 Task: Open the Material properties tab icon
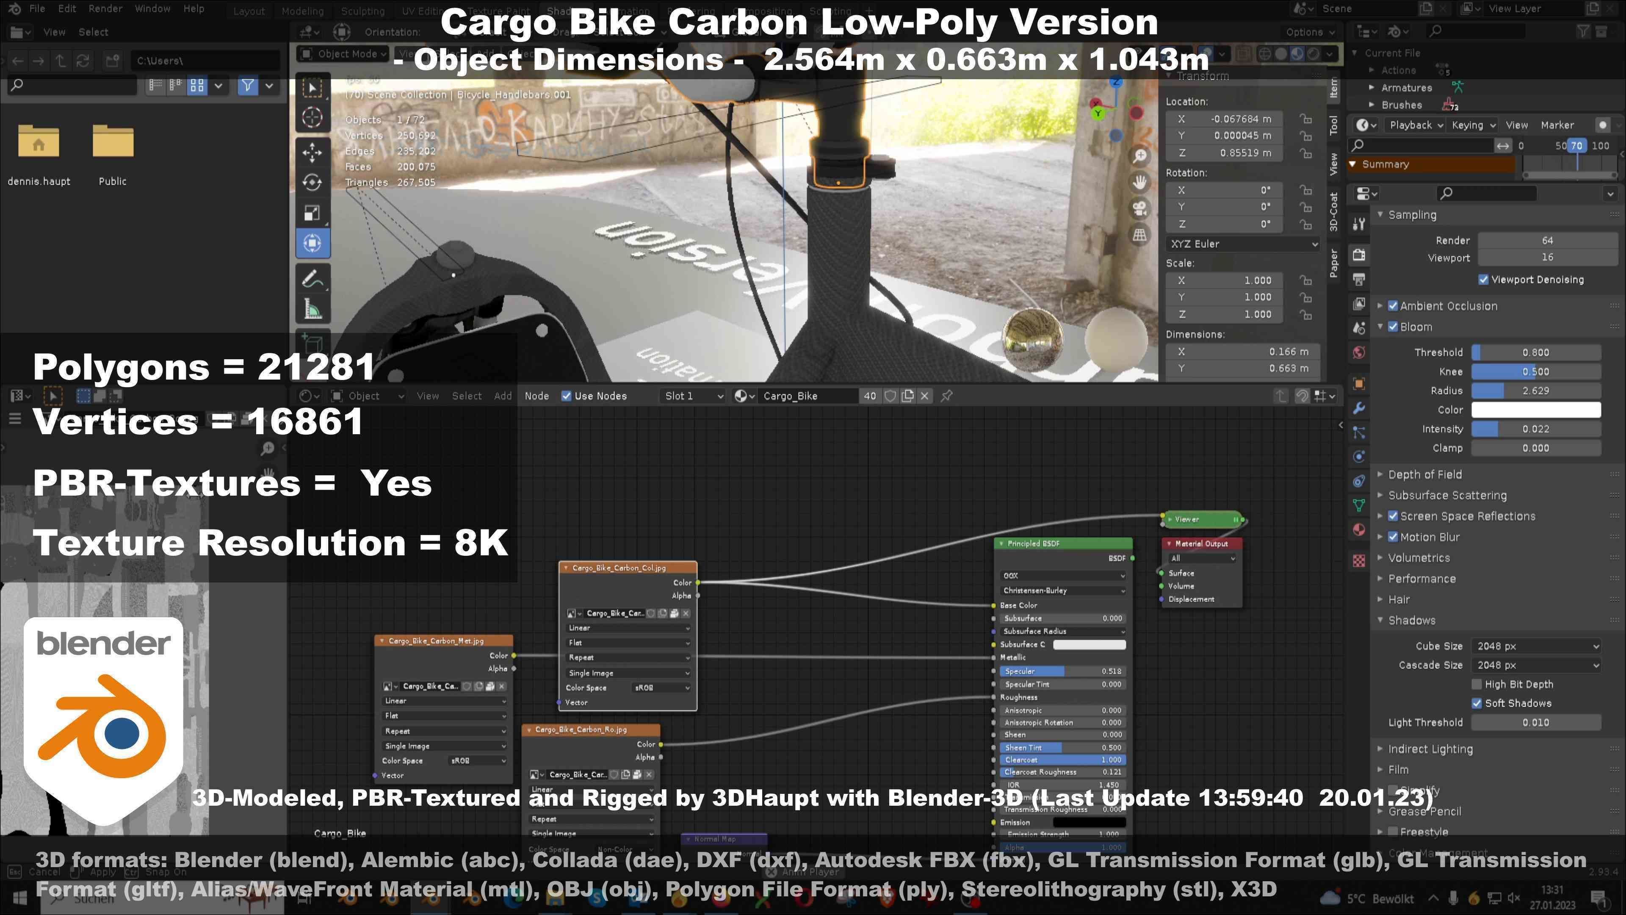click(1359, 529)
